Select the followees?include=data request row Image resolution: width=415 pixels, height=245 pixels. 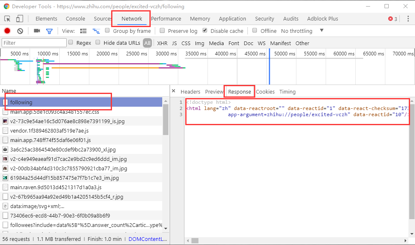pyautogui.click(x=81, y=225)
